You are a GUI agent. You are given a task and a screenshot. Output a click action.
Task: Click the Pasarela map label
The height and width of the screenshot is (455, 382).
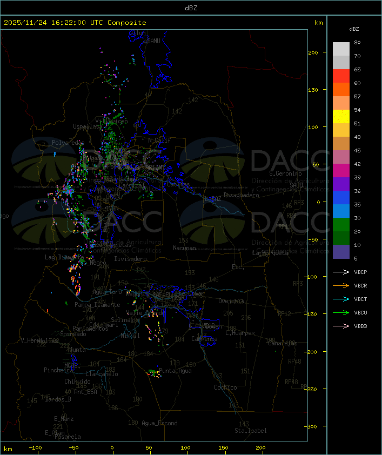pyautogui.click(x=68, y=437)
